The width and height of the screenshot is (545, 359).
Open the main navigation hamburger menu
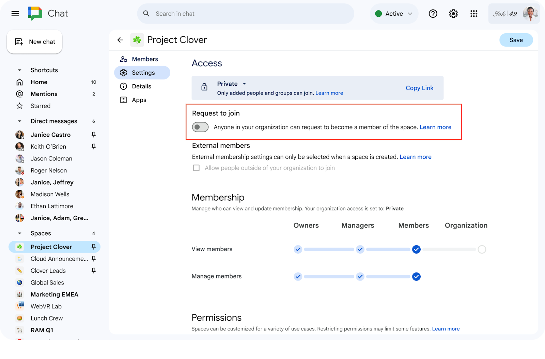click(x=15, y=13)
